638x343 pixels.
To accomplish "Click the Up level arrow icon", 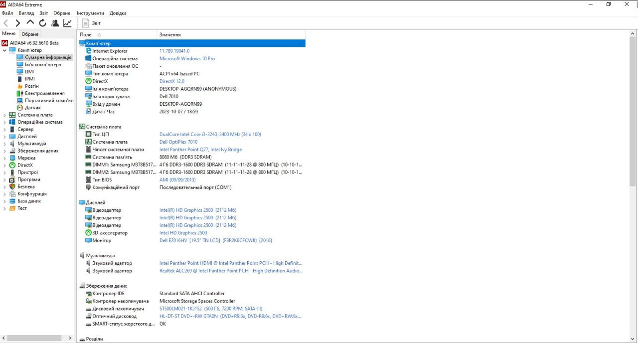I will click(30, 23).
